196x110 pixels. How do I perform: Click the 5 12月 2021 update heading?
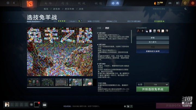(101, 33)
